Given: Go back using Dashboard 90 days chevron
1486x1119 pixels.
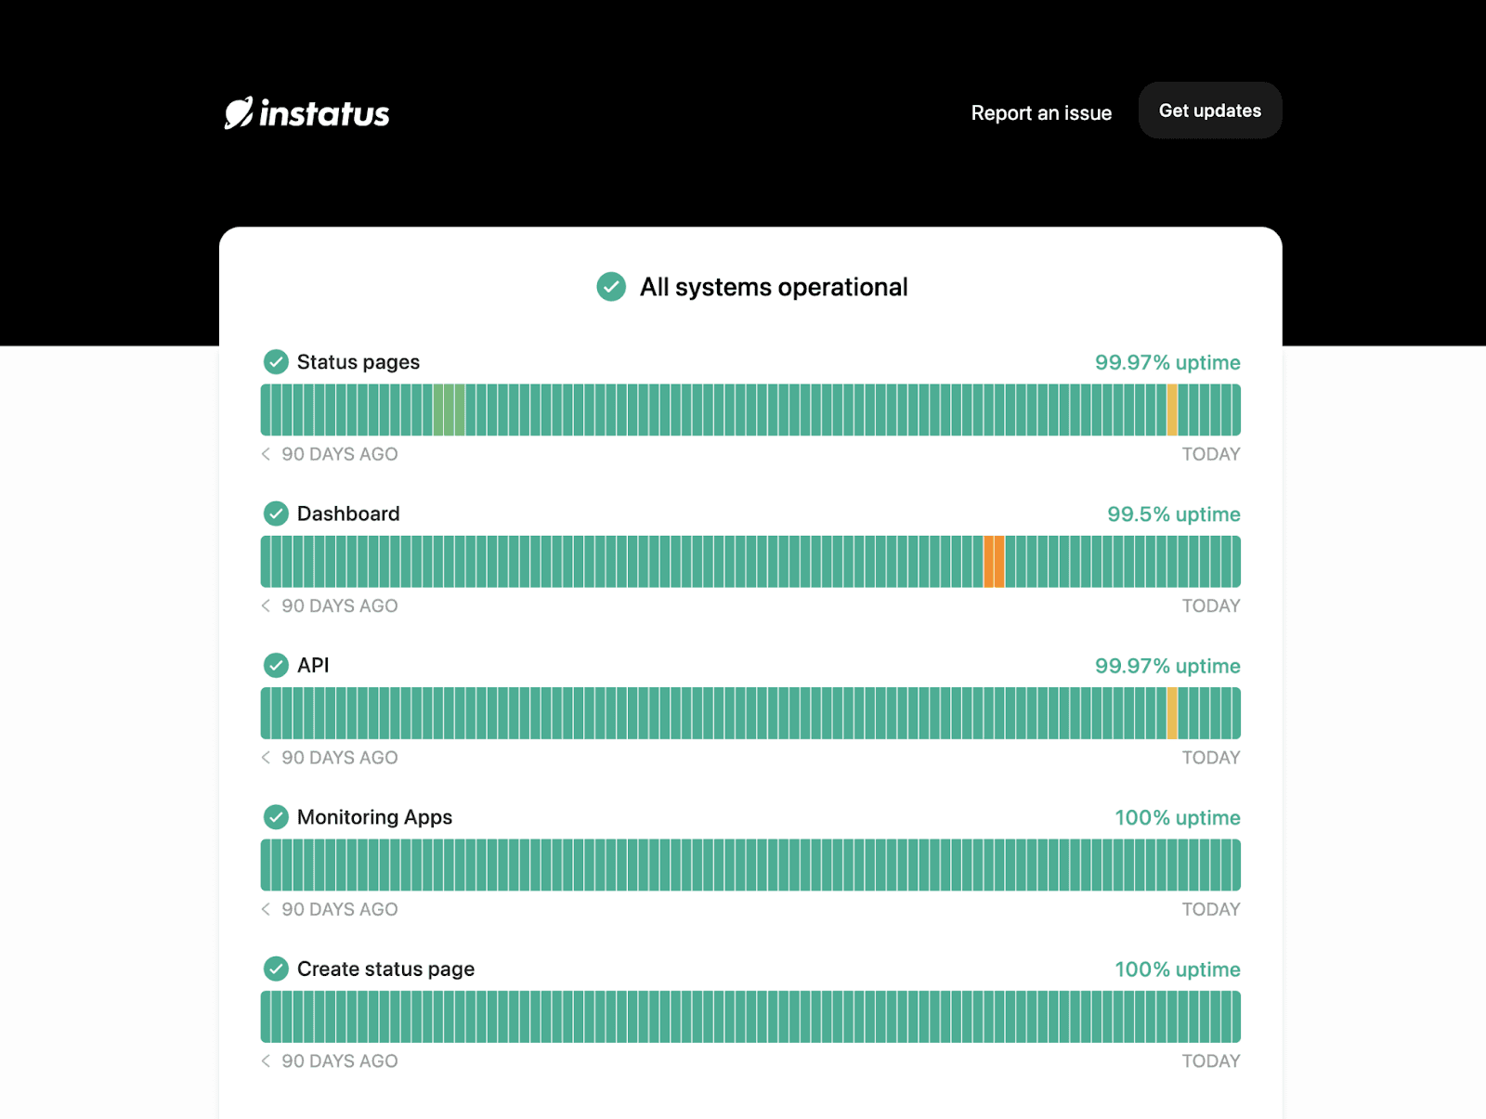Looking at the screenshot, I should (x=267, y=605).
